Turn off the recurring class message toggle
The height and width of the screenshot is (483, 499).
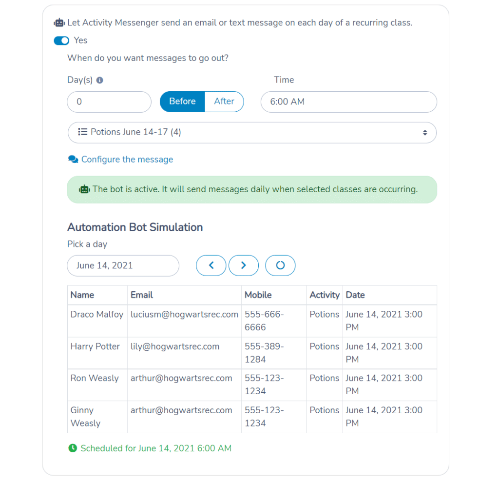(x=61, y=40)
